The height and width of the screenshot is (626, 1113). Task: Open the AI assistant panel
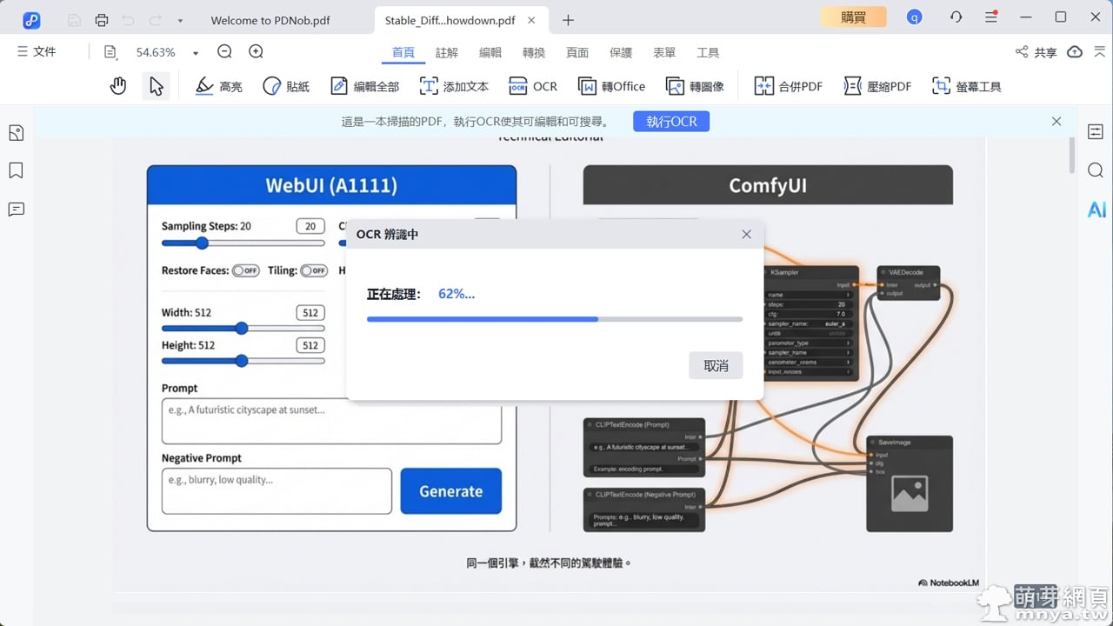(x=1096, y=210)
